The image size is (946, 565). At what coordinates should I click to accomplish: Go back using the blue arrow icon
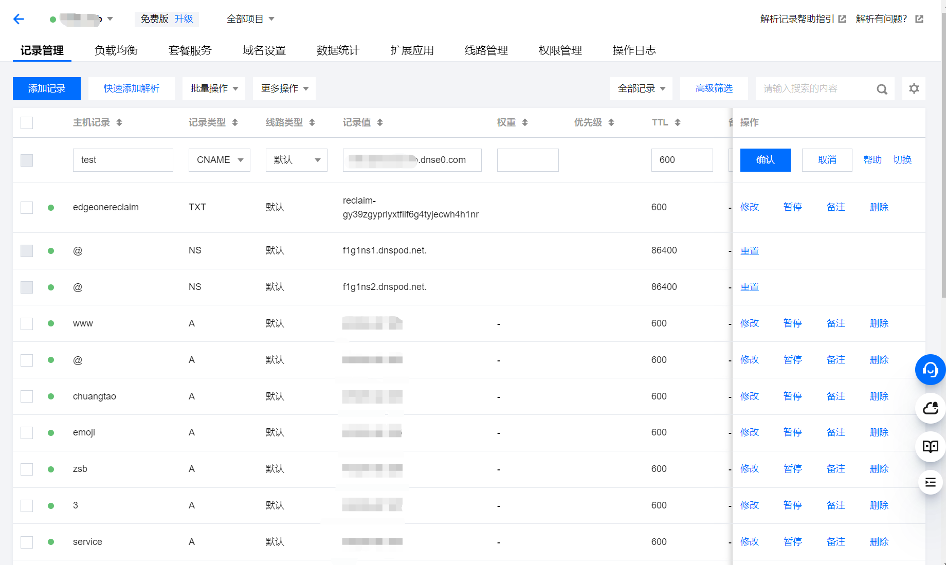click(x=19, y=19)
